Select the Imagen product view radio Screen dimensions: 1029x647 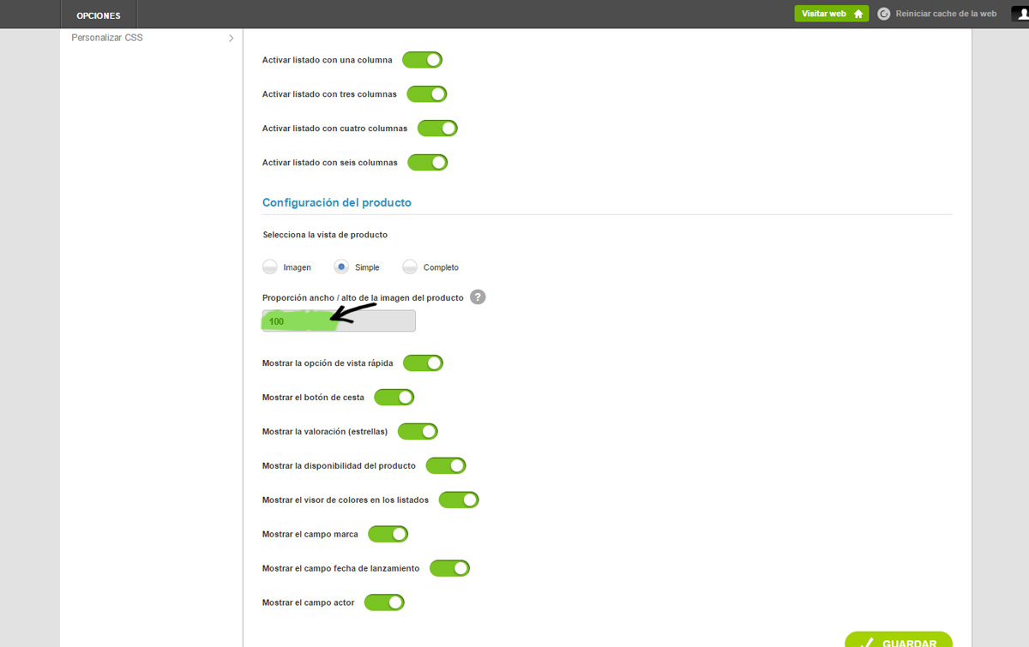(269, 267)
